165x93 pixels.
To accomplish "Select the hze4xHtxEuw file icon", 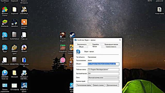I will (14, 35).
